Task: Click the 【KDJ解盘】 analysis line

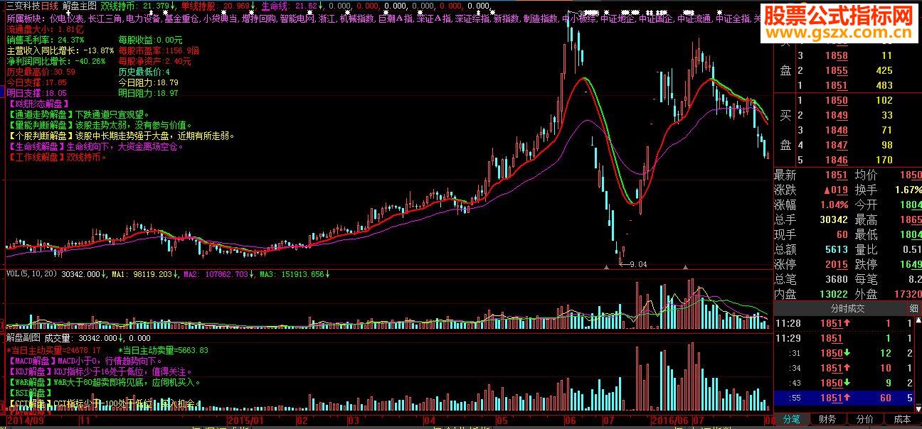Action: tap(100, 371)
